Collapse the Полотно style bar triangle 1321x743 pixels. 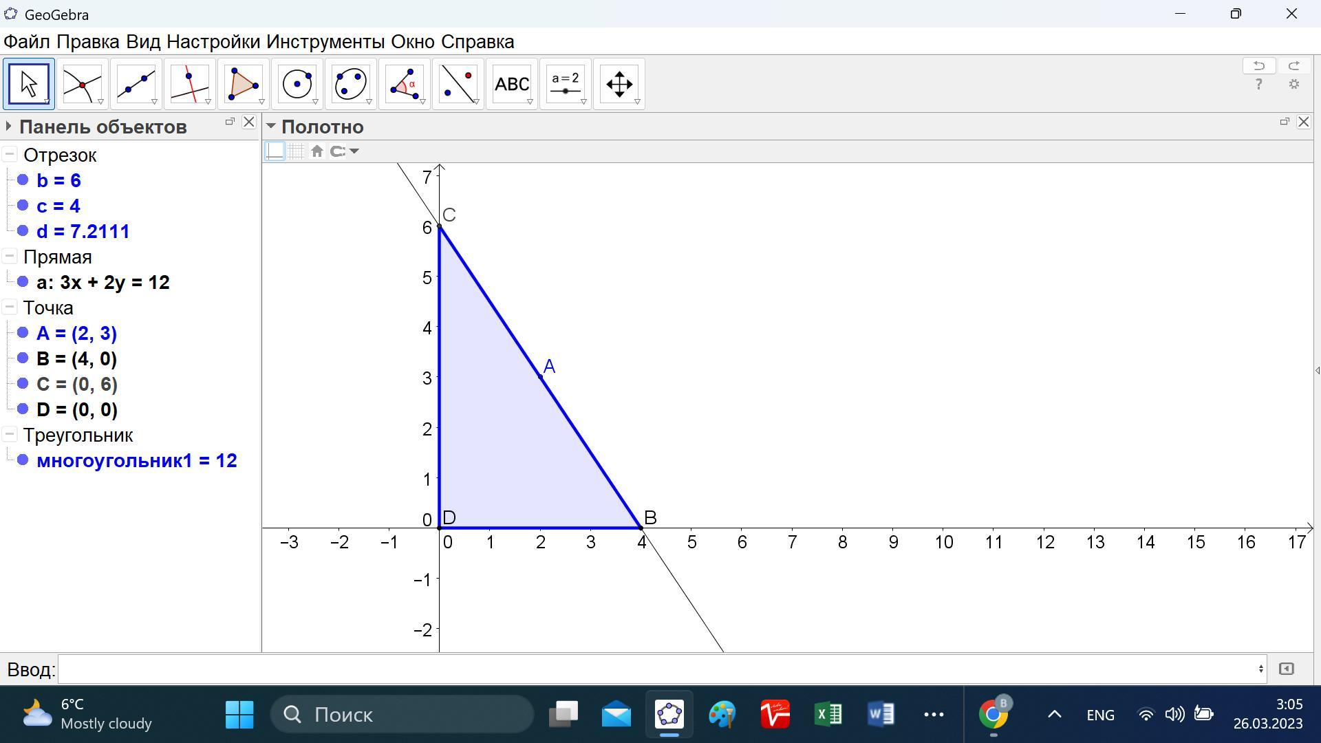pos(271,127)
